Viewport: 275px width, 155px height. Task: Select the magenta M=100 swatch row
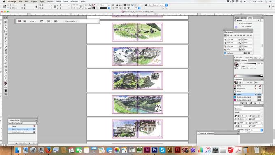(247, 100)
